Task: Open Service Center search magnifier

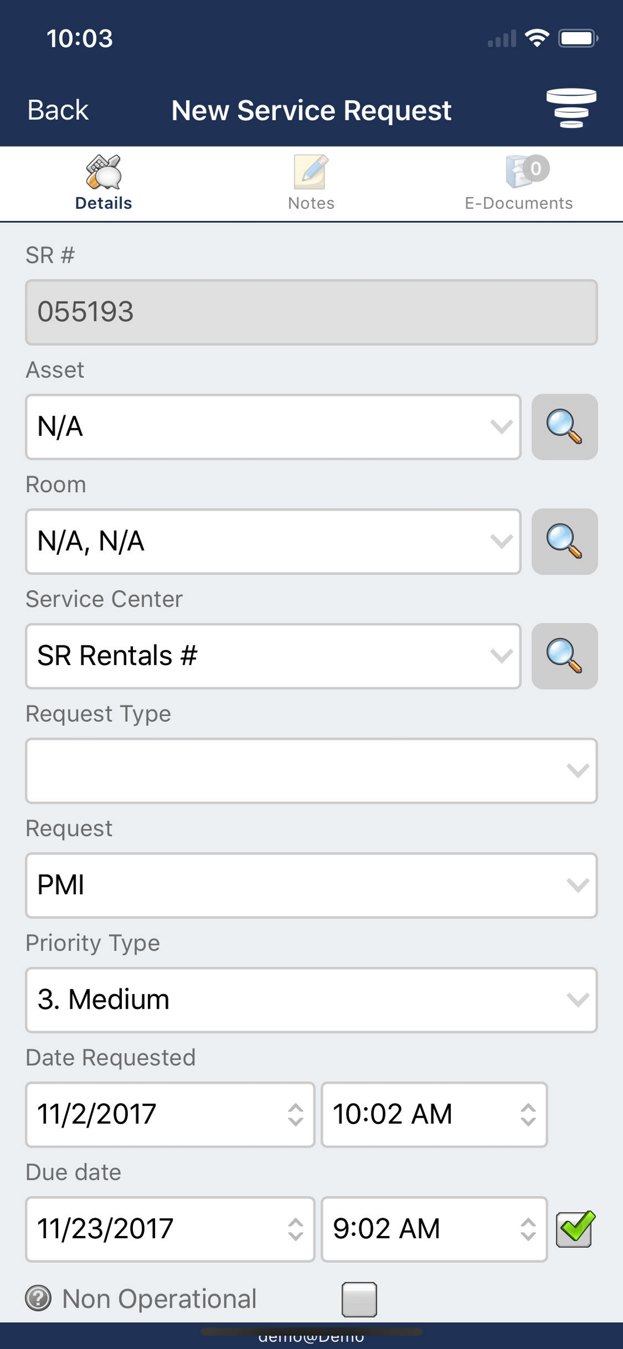Action: coord(564,656)
